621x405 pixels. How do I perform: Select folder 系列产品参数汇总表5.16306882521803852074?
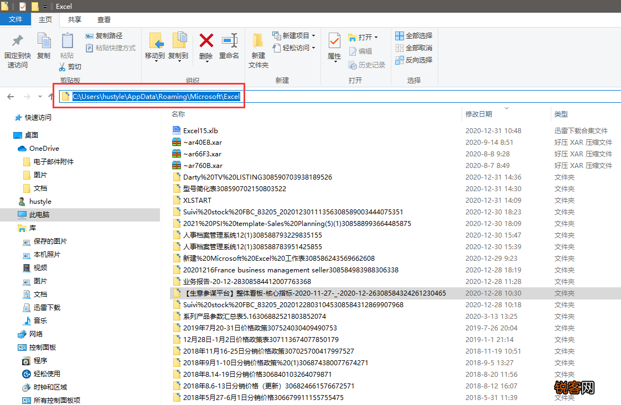[x=249, y=317]
